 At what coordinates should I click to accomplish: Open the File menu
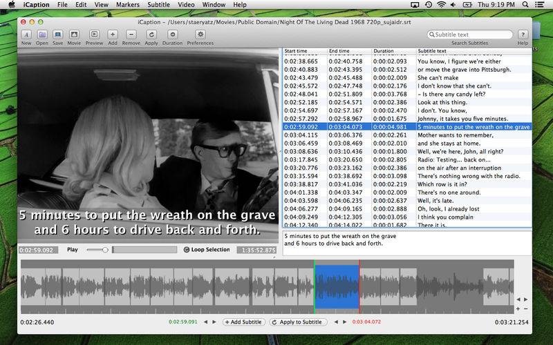click(62, 5)
